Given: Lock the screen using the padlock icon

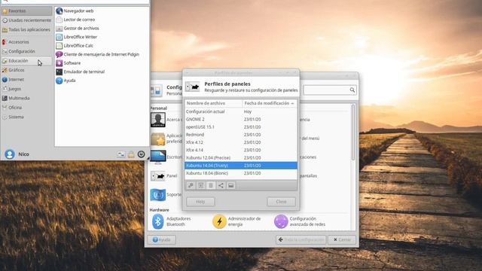Looking at the screenshot, I should [x=131, y=154].
